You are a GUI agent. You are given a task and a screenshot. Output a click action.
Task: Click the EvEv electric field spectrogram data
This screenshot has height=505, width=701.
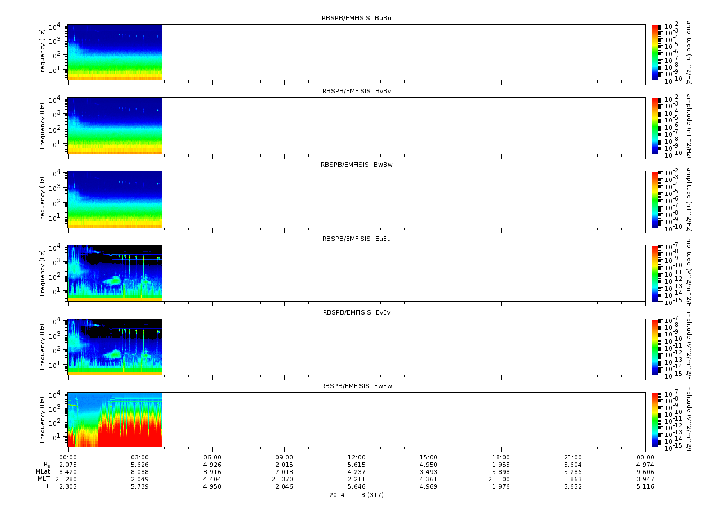point(115,347)
